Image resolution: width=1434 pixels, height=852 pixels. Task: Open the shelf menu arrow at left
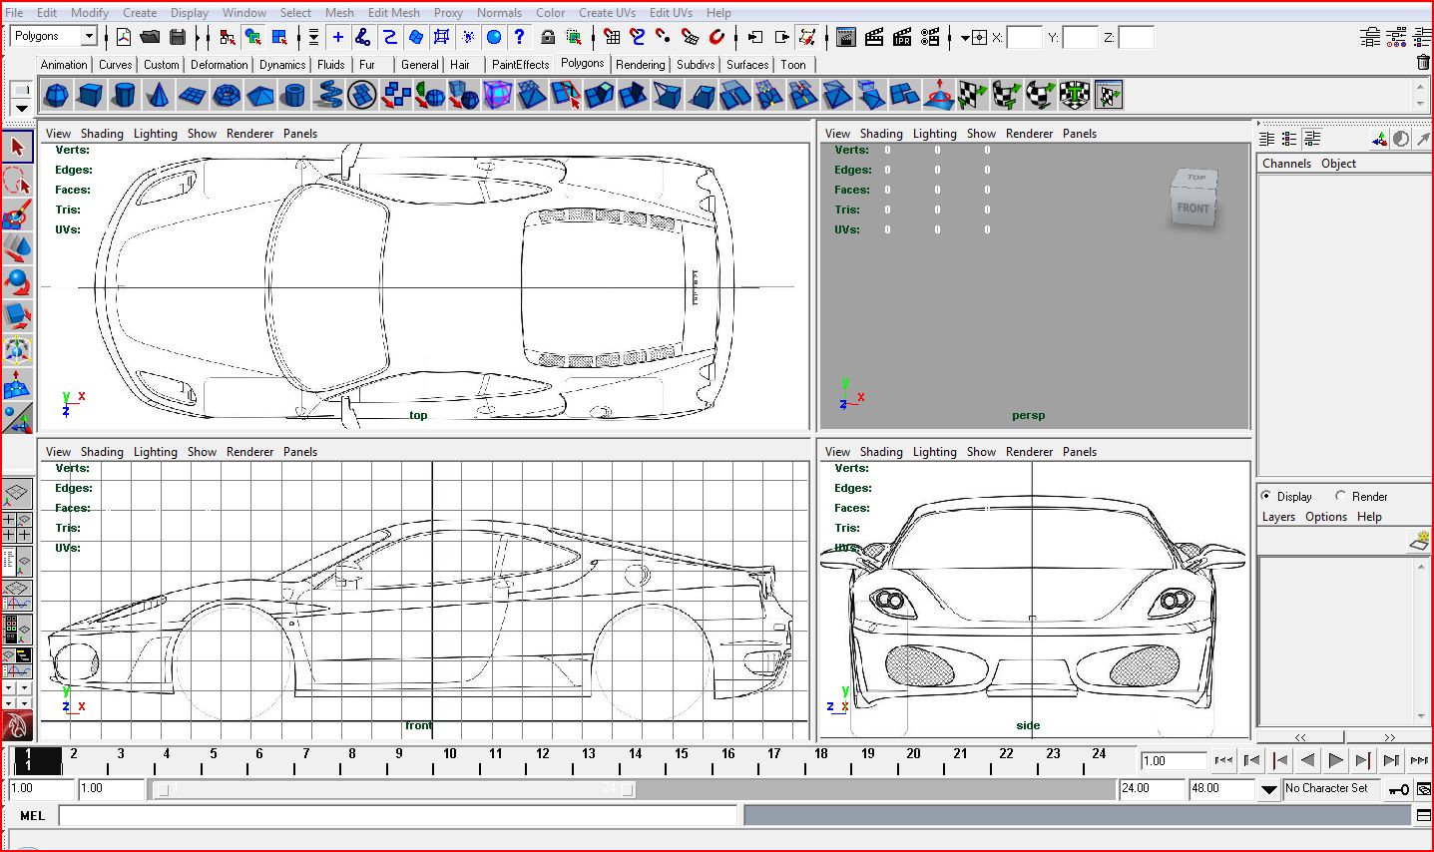tap(21, 108)
